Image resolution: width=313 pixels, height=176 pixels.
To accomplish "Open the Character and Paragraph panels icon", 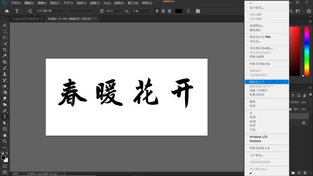I will point(198,11).
